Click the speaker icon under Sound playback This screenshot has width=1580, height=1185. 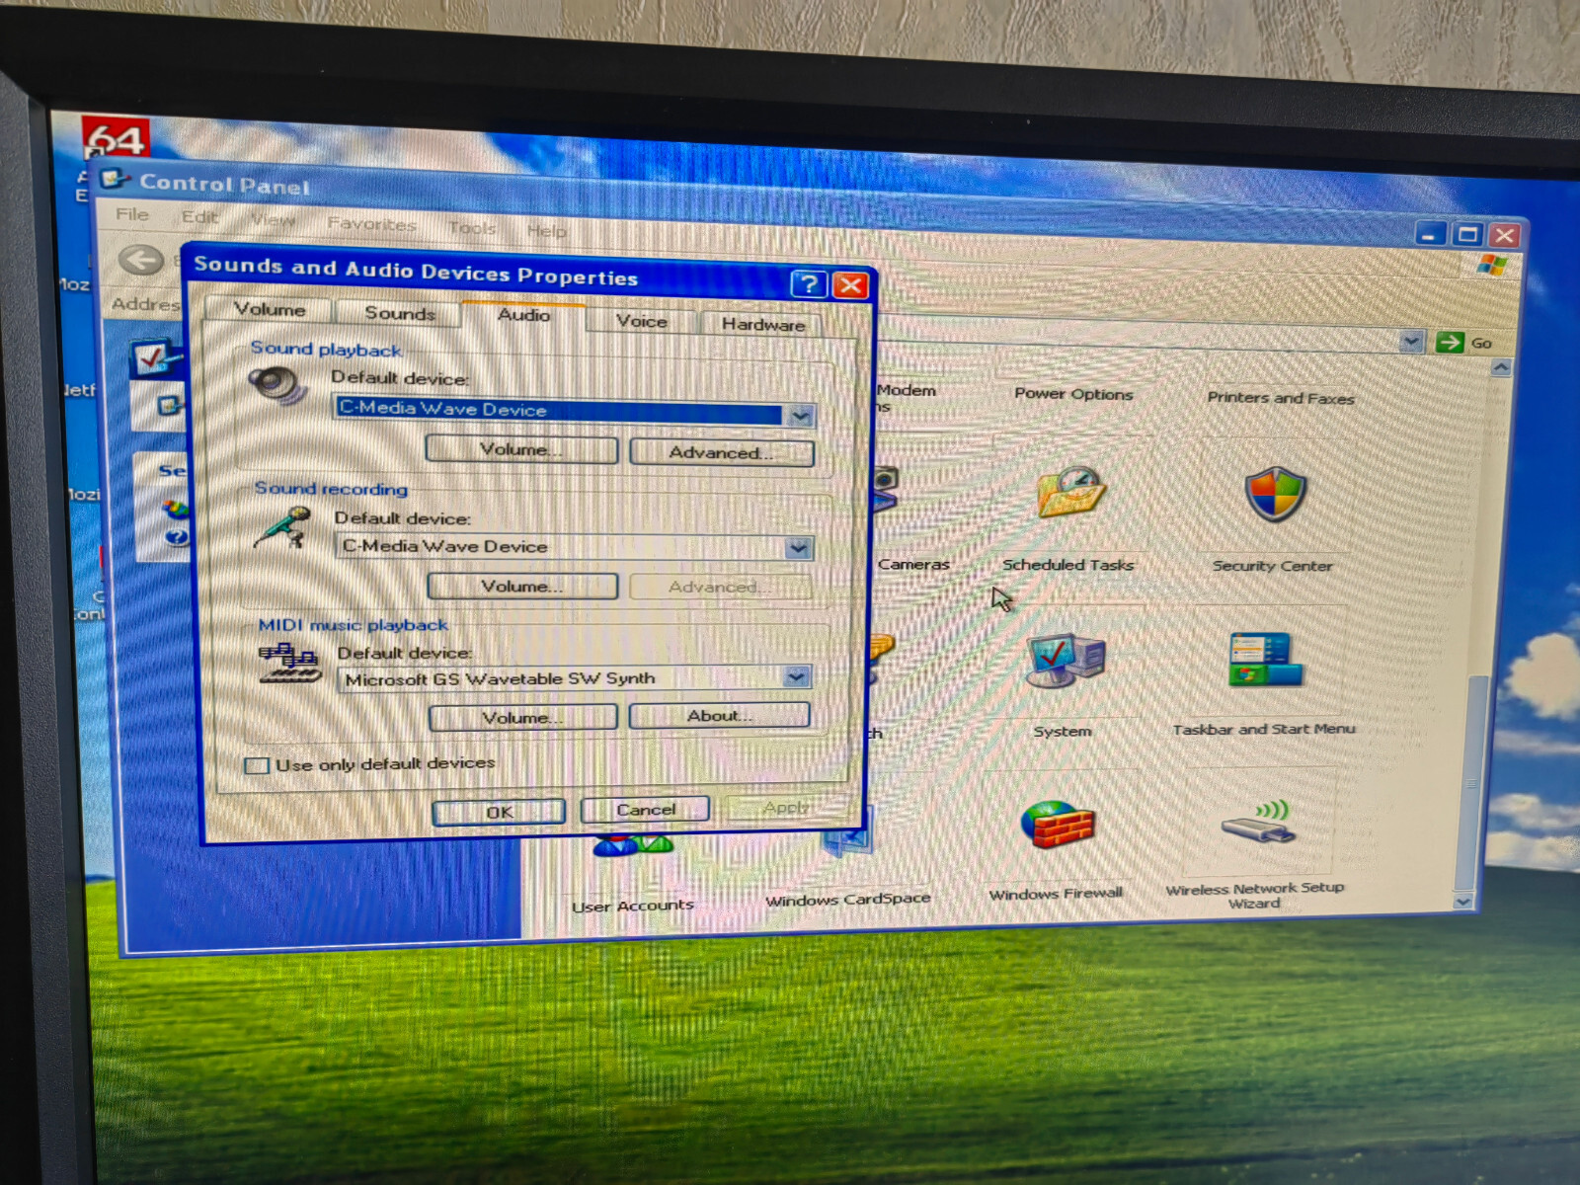pyautogui.click(x=277, y=385)
